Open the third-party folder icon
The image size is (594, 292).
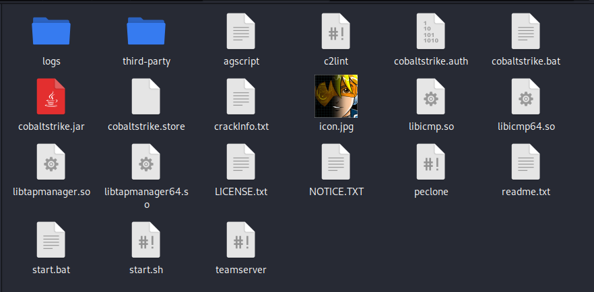tap(146, 31)
